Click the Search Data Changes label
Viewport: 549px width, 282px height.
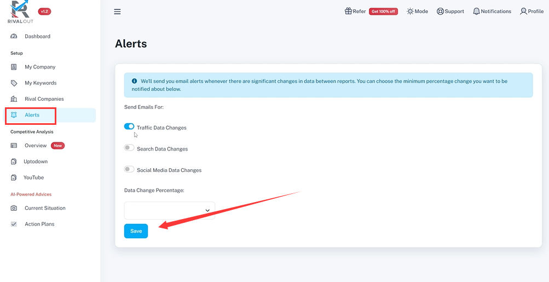(x=162, y=149)
